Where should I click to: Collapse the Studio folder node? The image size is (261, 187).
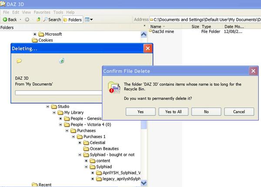point(47,106)
